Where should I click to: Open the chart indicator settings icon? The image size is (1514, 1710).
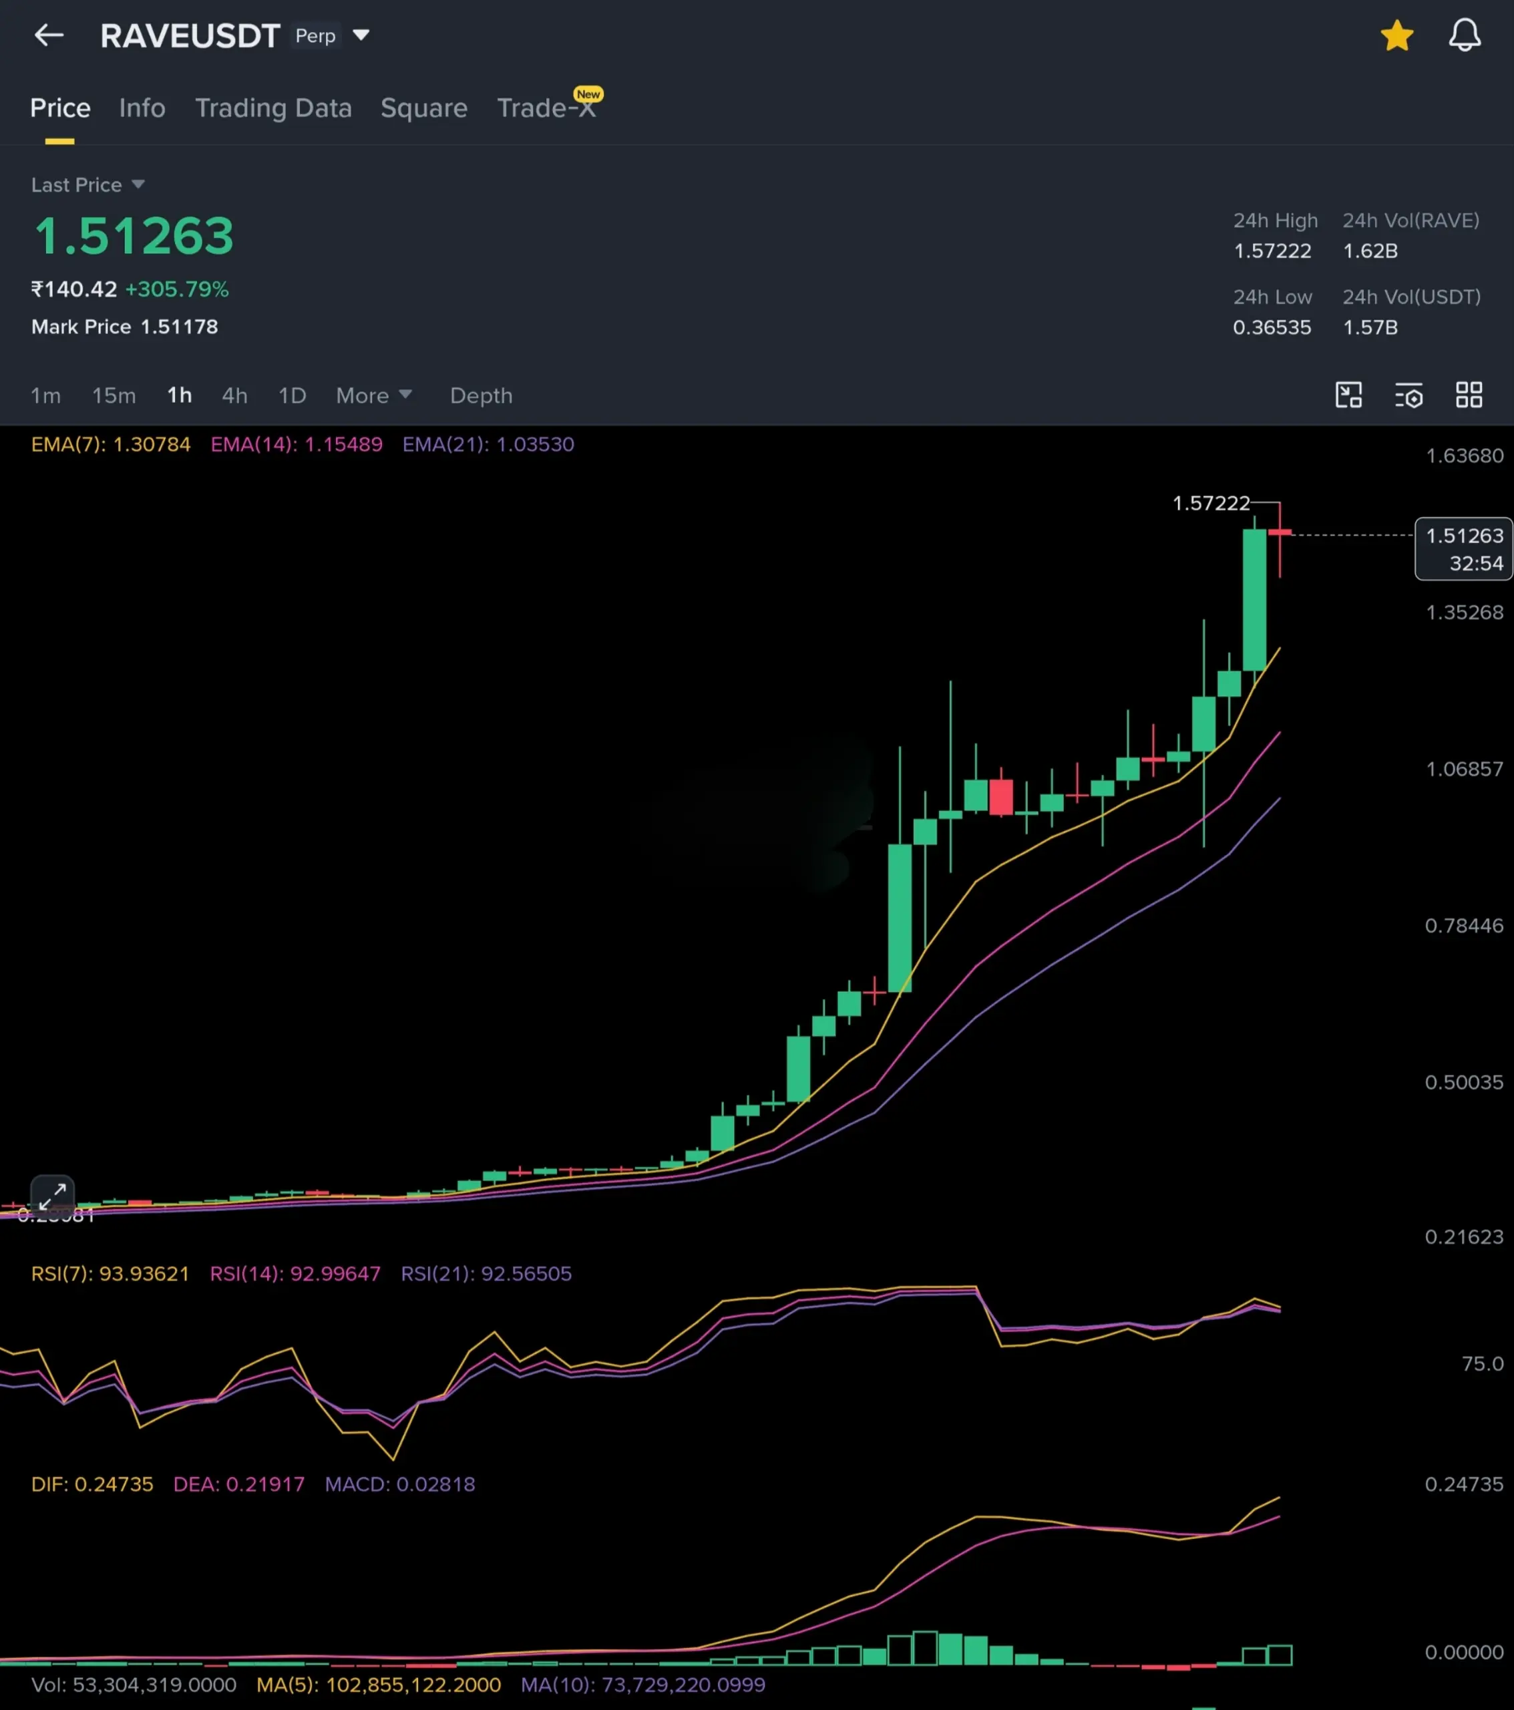pos(1408,395)
